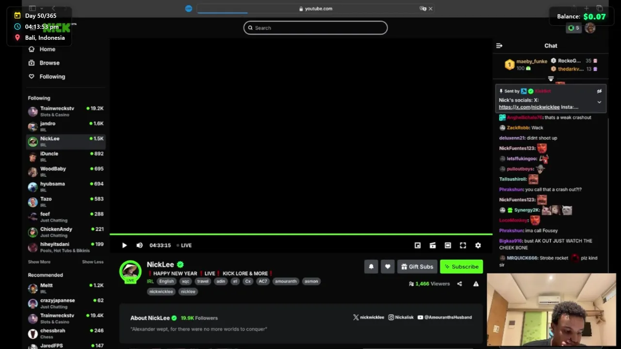Open the 19.9K Followers count

(199, 318)
